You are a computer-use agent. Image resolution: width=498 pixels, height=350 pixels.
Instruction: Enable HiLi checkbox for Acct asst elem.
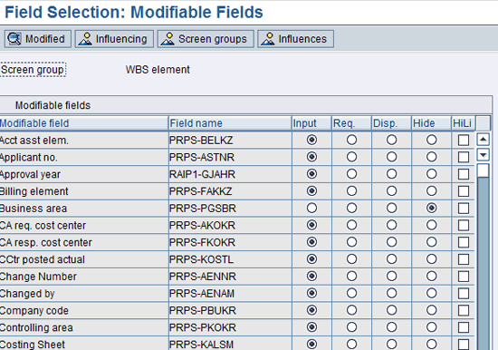tap(464, 140)
